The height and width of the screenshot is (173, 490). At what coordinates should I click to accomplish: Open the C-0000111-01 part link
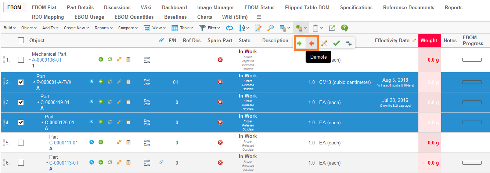click(63, 143)
